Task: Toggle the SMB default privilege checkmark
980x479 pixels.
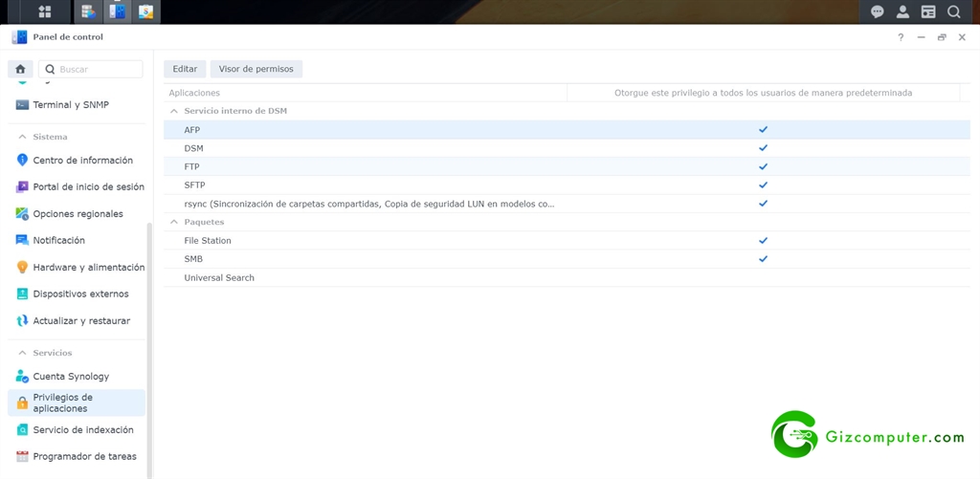Action: (x=763, y=258)
